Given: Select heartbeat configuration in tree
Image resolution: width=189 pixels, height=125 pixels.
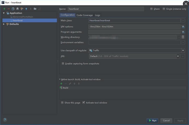Looking at the screenshot, I should [x=30, y=20].
